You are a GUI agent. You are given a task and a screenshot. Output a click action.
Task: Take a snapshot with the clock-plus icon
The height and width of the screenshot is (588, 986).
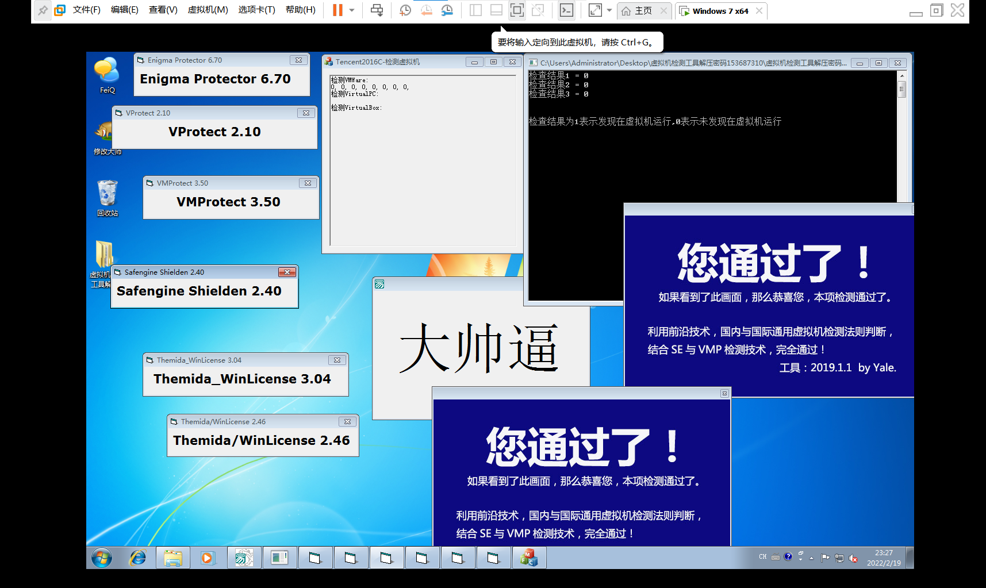coord(405,10)
